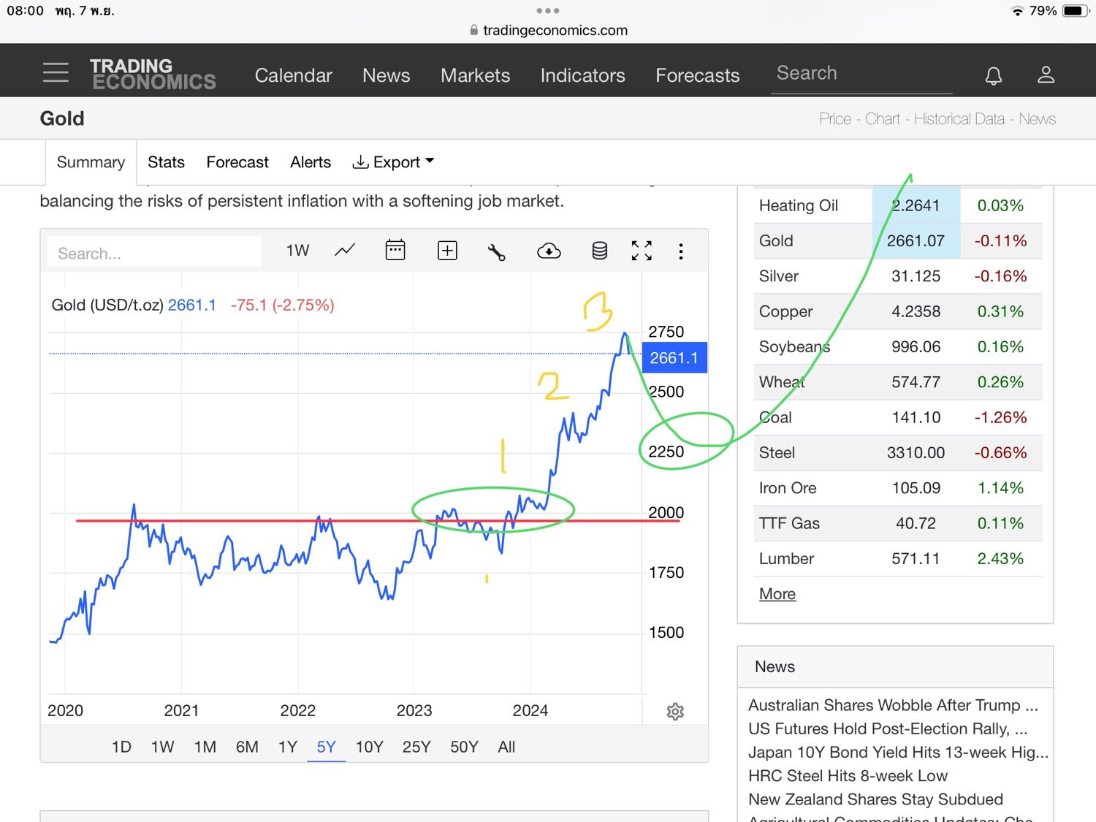The image size is (1096, 822).
Task: Open the chart wrench tools icon
Action: click(497, 252)
